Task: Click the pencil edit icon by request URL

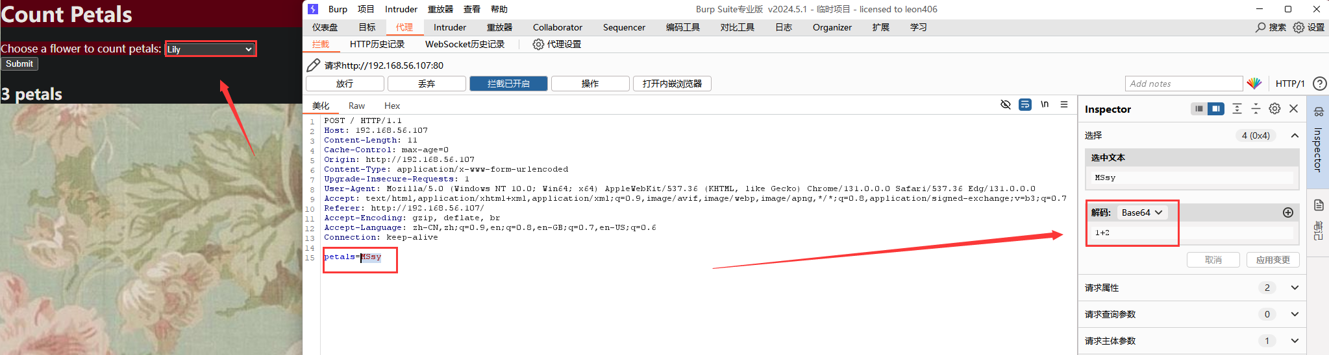Action: pyautogui.click(x=314, y=65)
